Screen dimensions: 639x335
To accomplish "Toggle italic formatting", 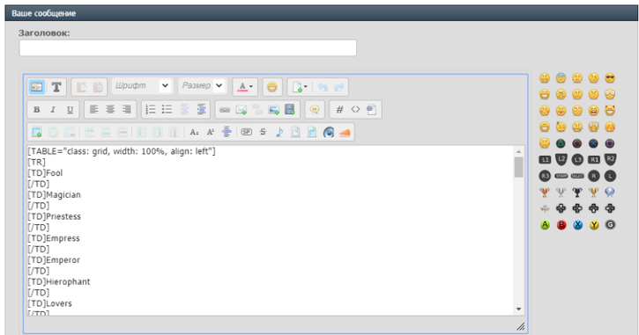I will tap(53, 109).
